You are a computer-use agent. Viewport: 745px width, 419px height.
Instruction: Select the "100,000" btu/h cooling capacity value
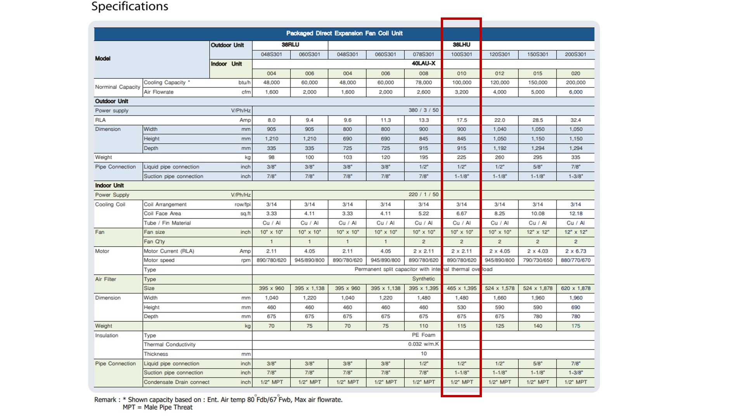[x=461, y=83]
